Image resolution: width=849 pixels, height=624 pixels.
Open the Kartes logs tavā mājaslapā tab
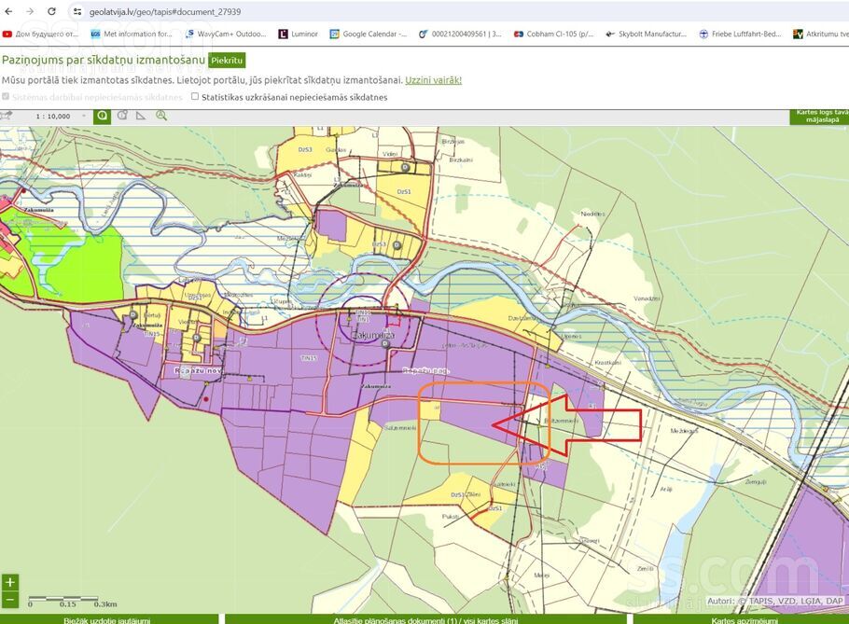click(x=818, y=117)
